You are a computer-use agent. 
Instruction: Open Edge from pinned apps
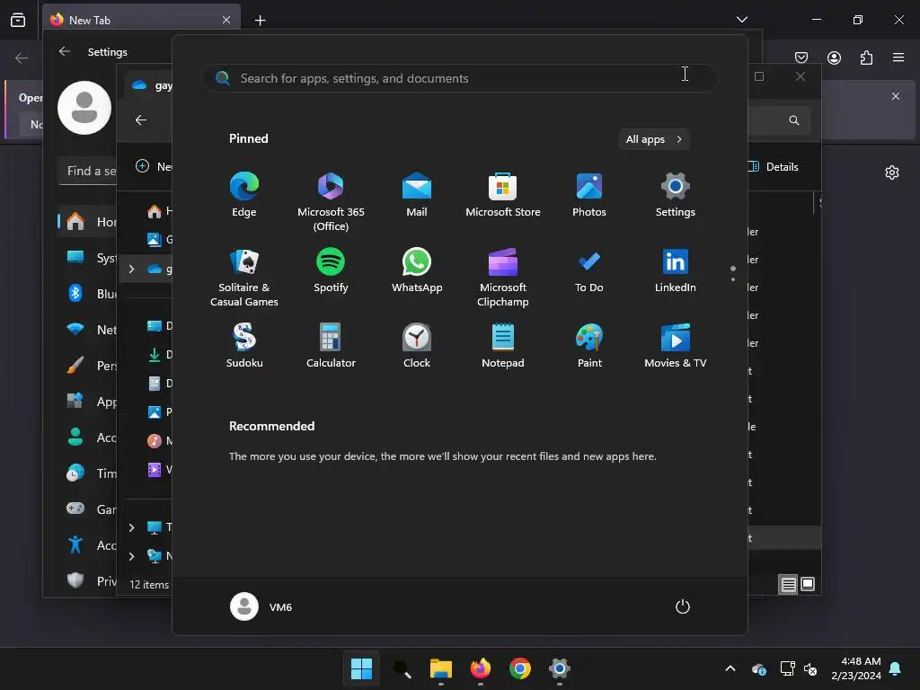244,195
